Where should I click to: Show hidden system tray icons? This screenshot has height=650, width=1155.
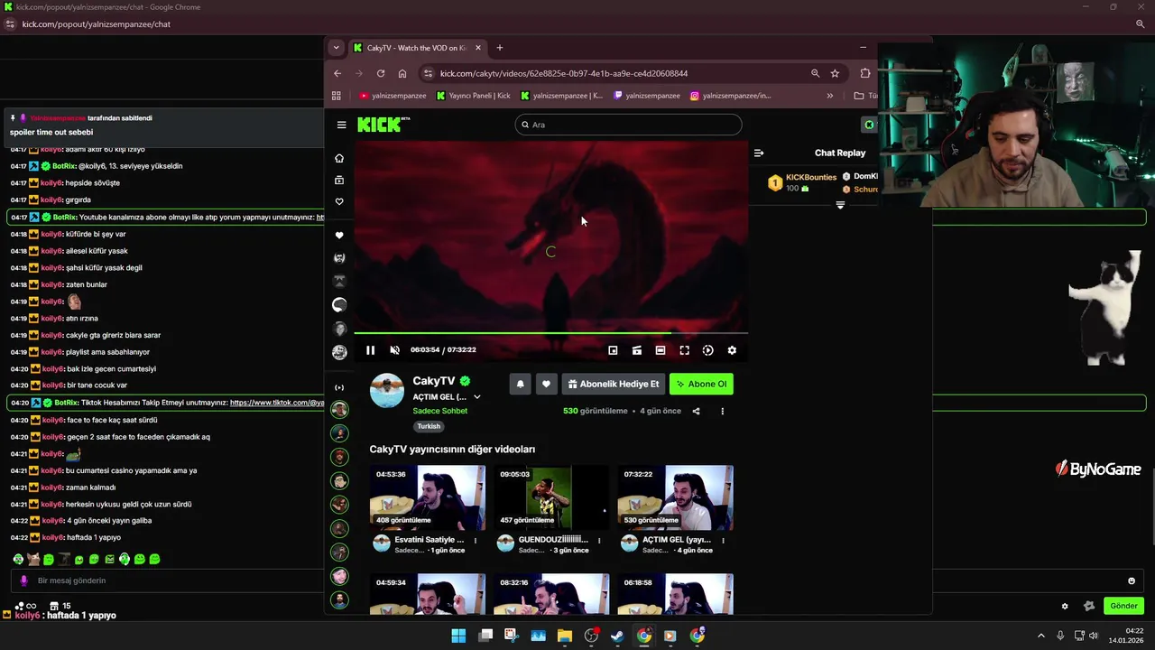tap(1040, 636)
